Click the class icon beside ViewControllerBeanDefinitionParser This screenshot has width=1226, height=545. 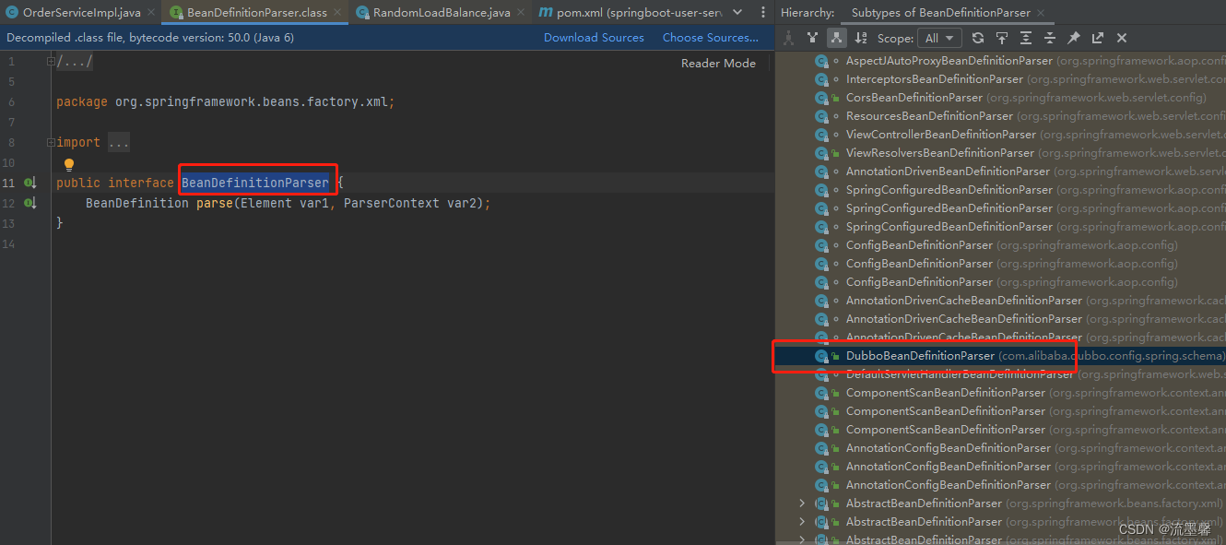[x=822, y=135]
